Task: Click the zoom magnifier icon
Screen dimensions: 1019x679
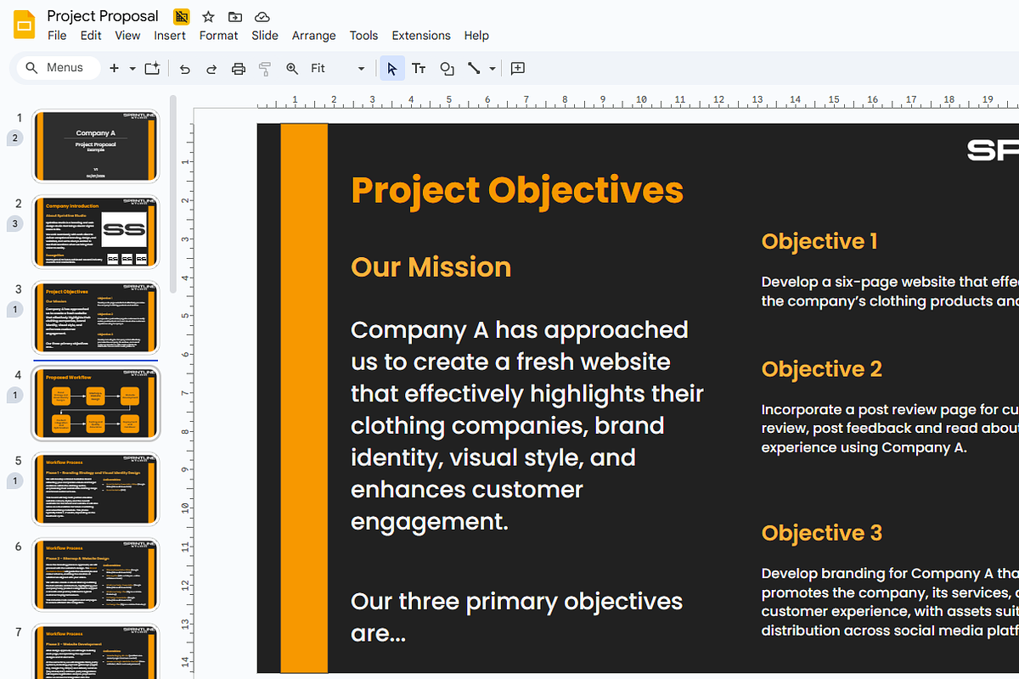Action: point(292,69)
